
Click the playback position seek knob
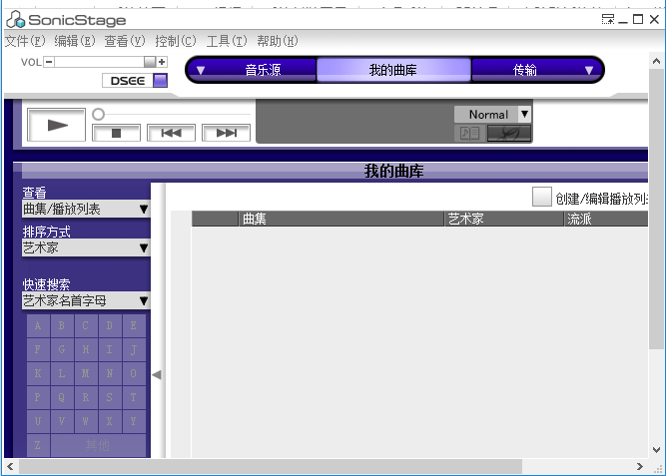(x=98, y=114)
